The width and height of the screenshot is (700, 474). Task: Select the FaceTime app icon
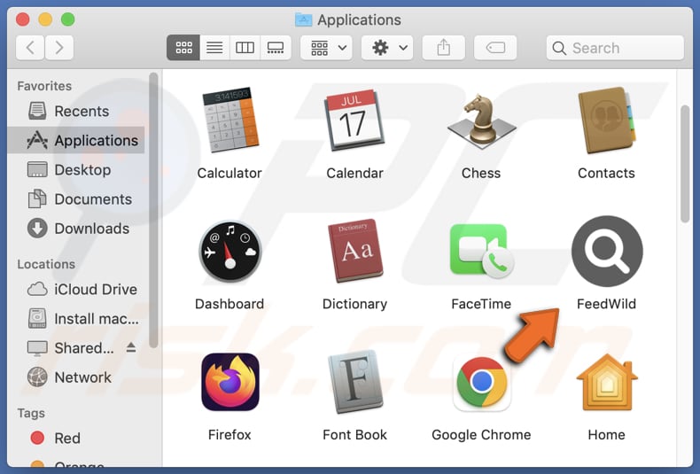[x=481, y=251]
